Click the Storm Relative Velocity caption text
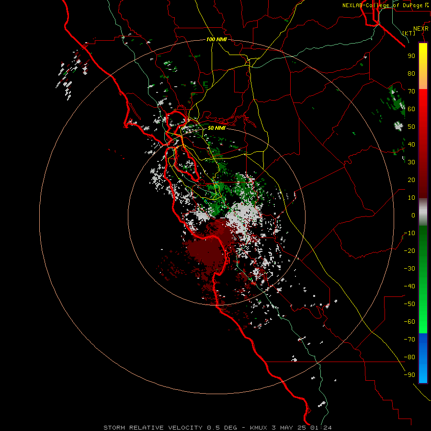 point(217,428)
